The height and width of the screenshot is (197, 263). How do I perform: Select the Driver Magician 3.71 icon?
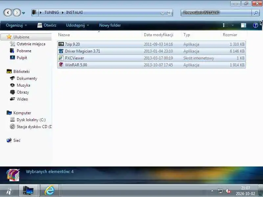tap(61, 51)
